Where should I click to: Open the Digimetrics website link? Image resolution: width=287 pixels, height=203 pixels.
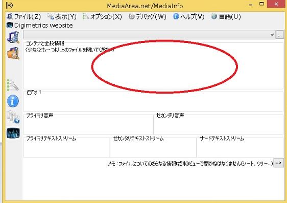click(x=40, y=25)
